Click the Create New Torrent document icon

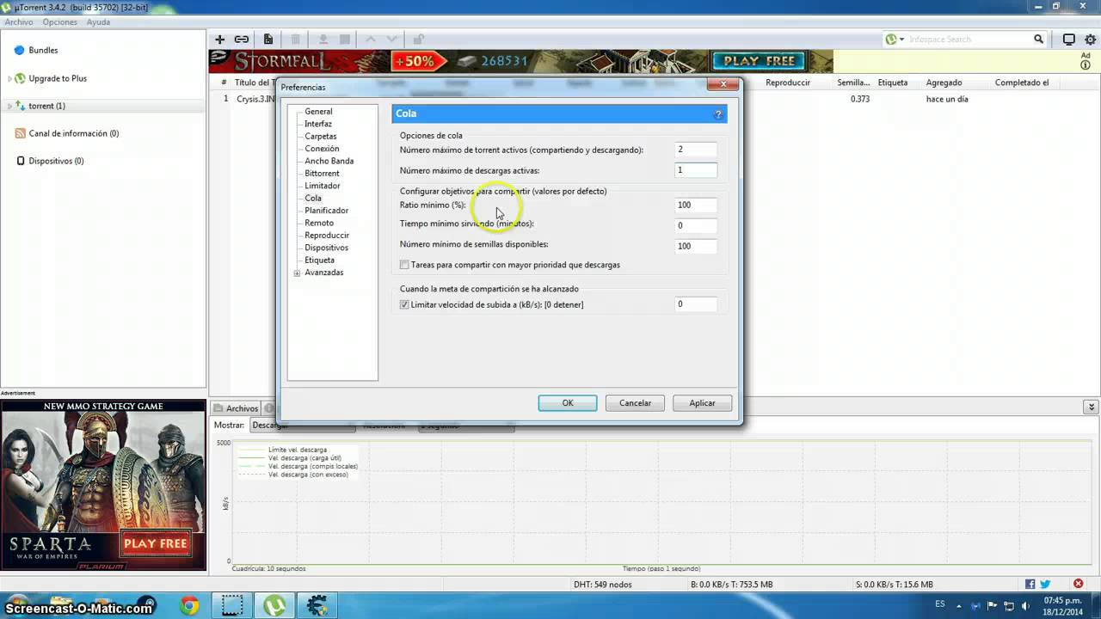[x=268, y=40]
